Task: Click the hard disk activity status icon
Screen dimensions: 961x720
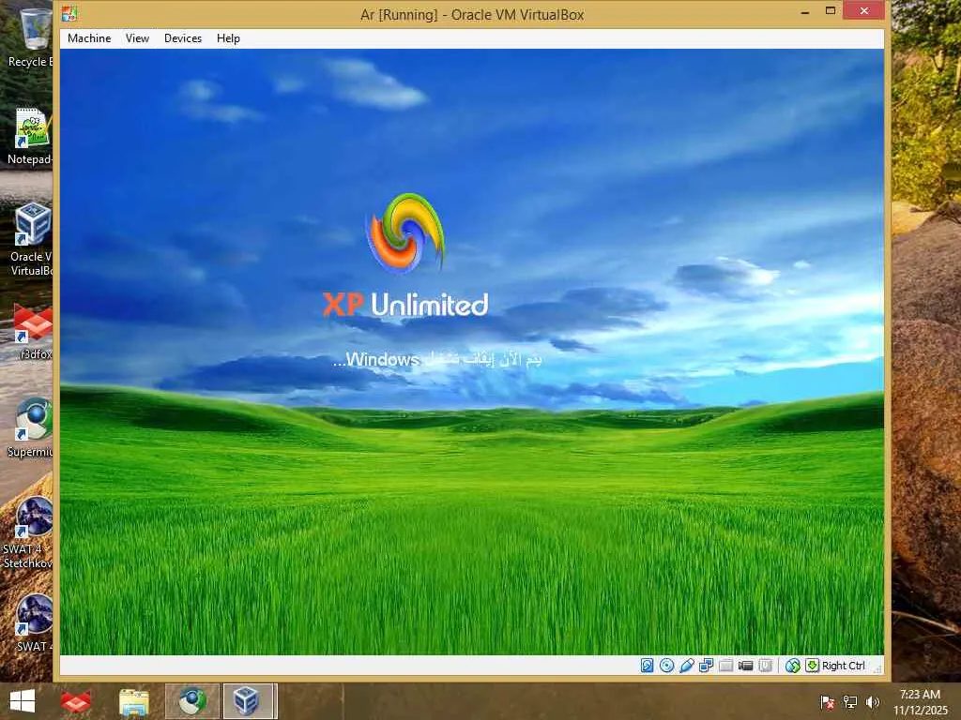Action: click(648, 666)
